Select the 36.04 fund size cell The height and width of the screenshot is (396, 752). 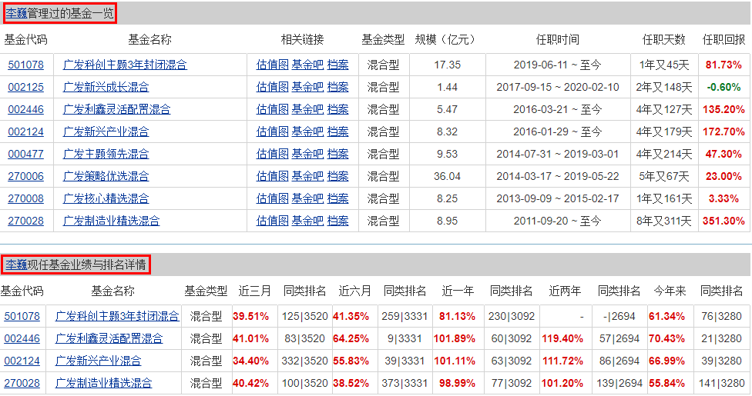[447, 176]
